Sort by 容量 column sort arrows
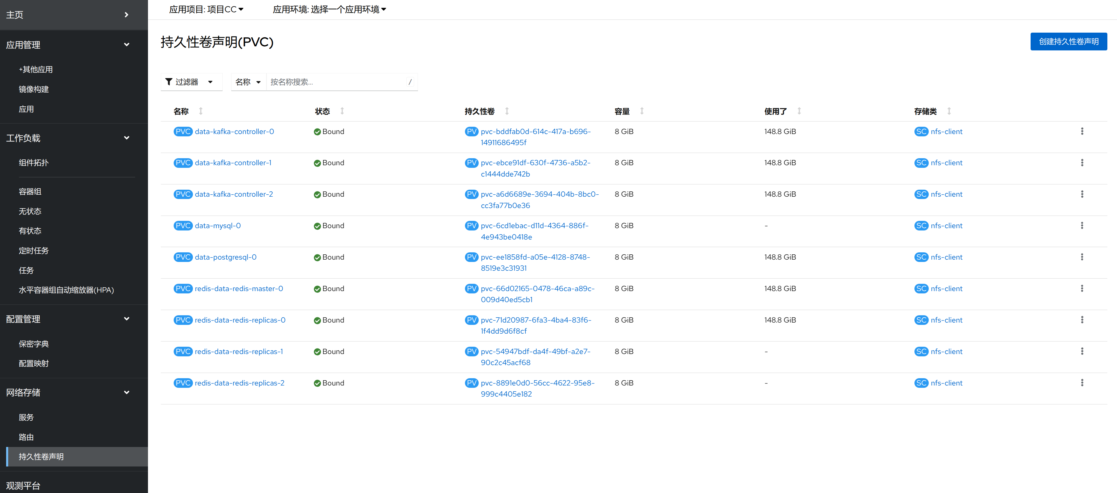1117x493 pixels. coord(642,111)
